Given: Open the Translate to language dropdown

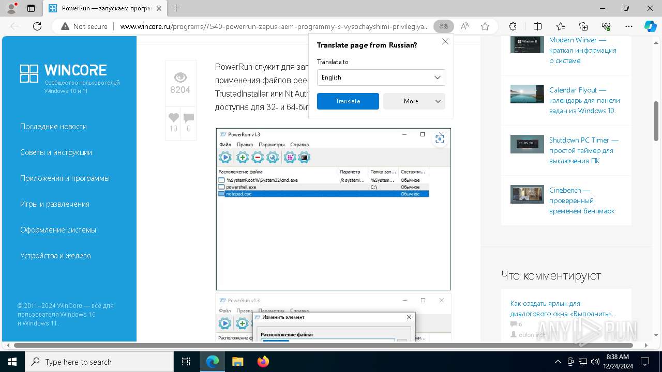Looking at the screenshot, I should 381,78.
